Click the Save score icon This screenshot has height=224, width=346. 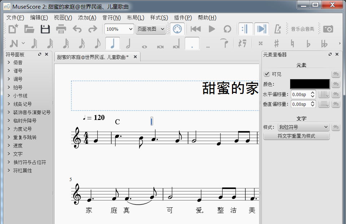point(45,29)
